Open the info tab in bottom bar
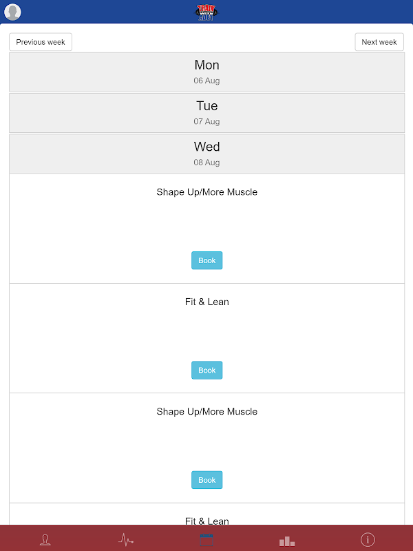The height and width of the screenshot is (551, 413). click(368, 540)
